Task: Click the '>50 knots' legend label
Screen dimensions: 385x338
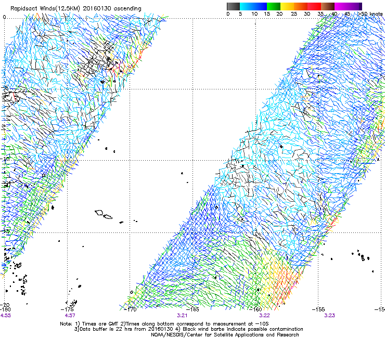Action: tap(370, 14)
